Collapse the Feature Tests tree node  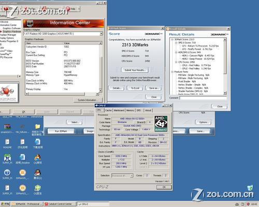(x=172, y=72)
